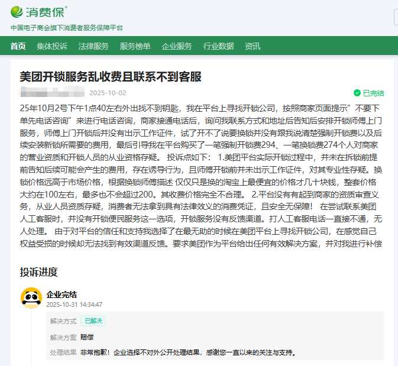Image resolution: width=398 pixels, height=366 pixels.
Task: Click the blurred complainant username
Action: pos(51,92)
